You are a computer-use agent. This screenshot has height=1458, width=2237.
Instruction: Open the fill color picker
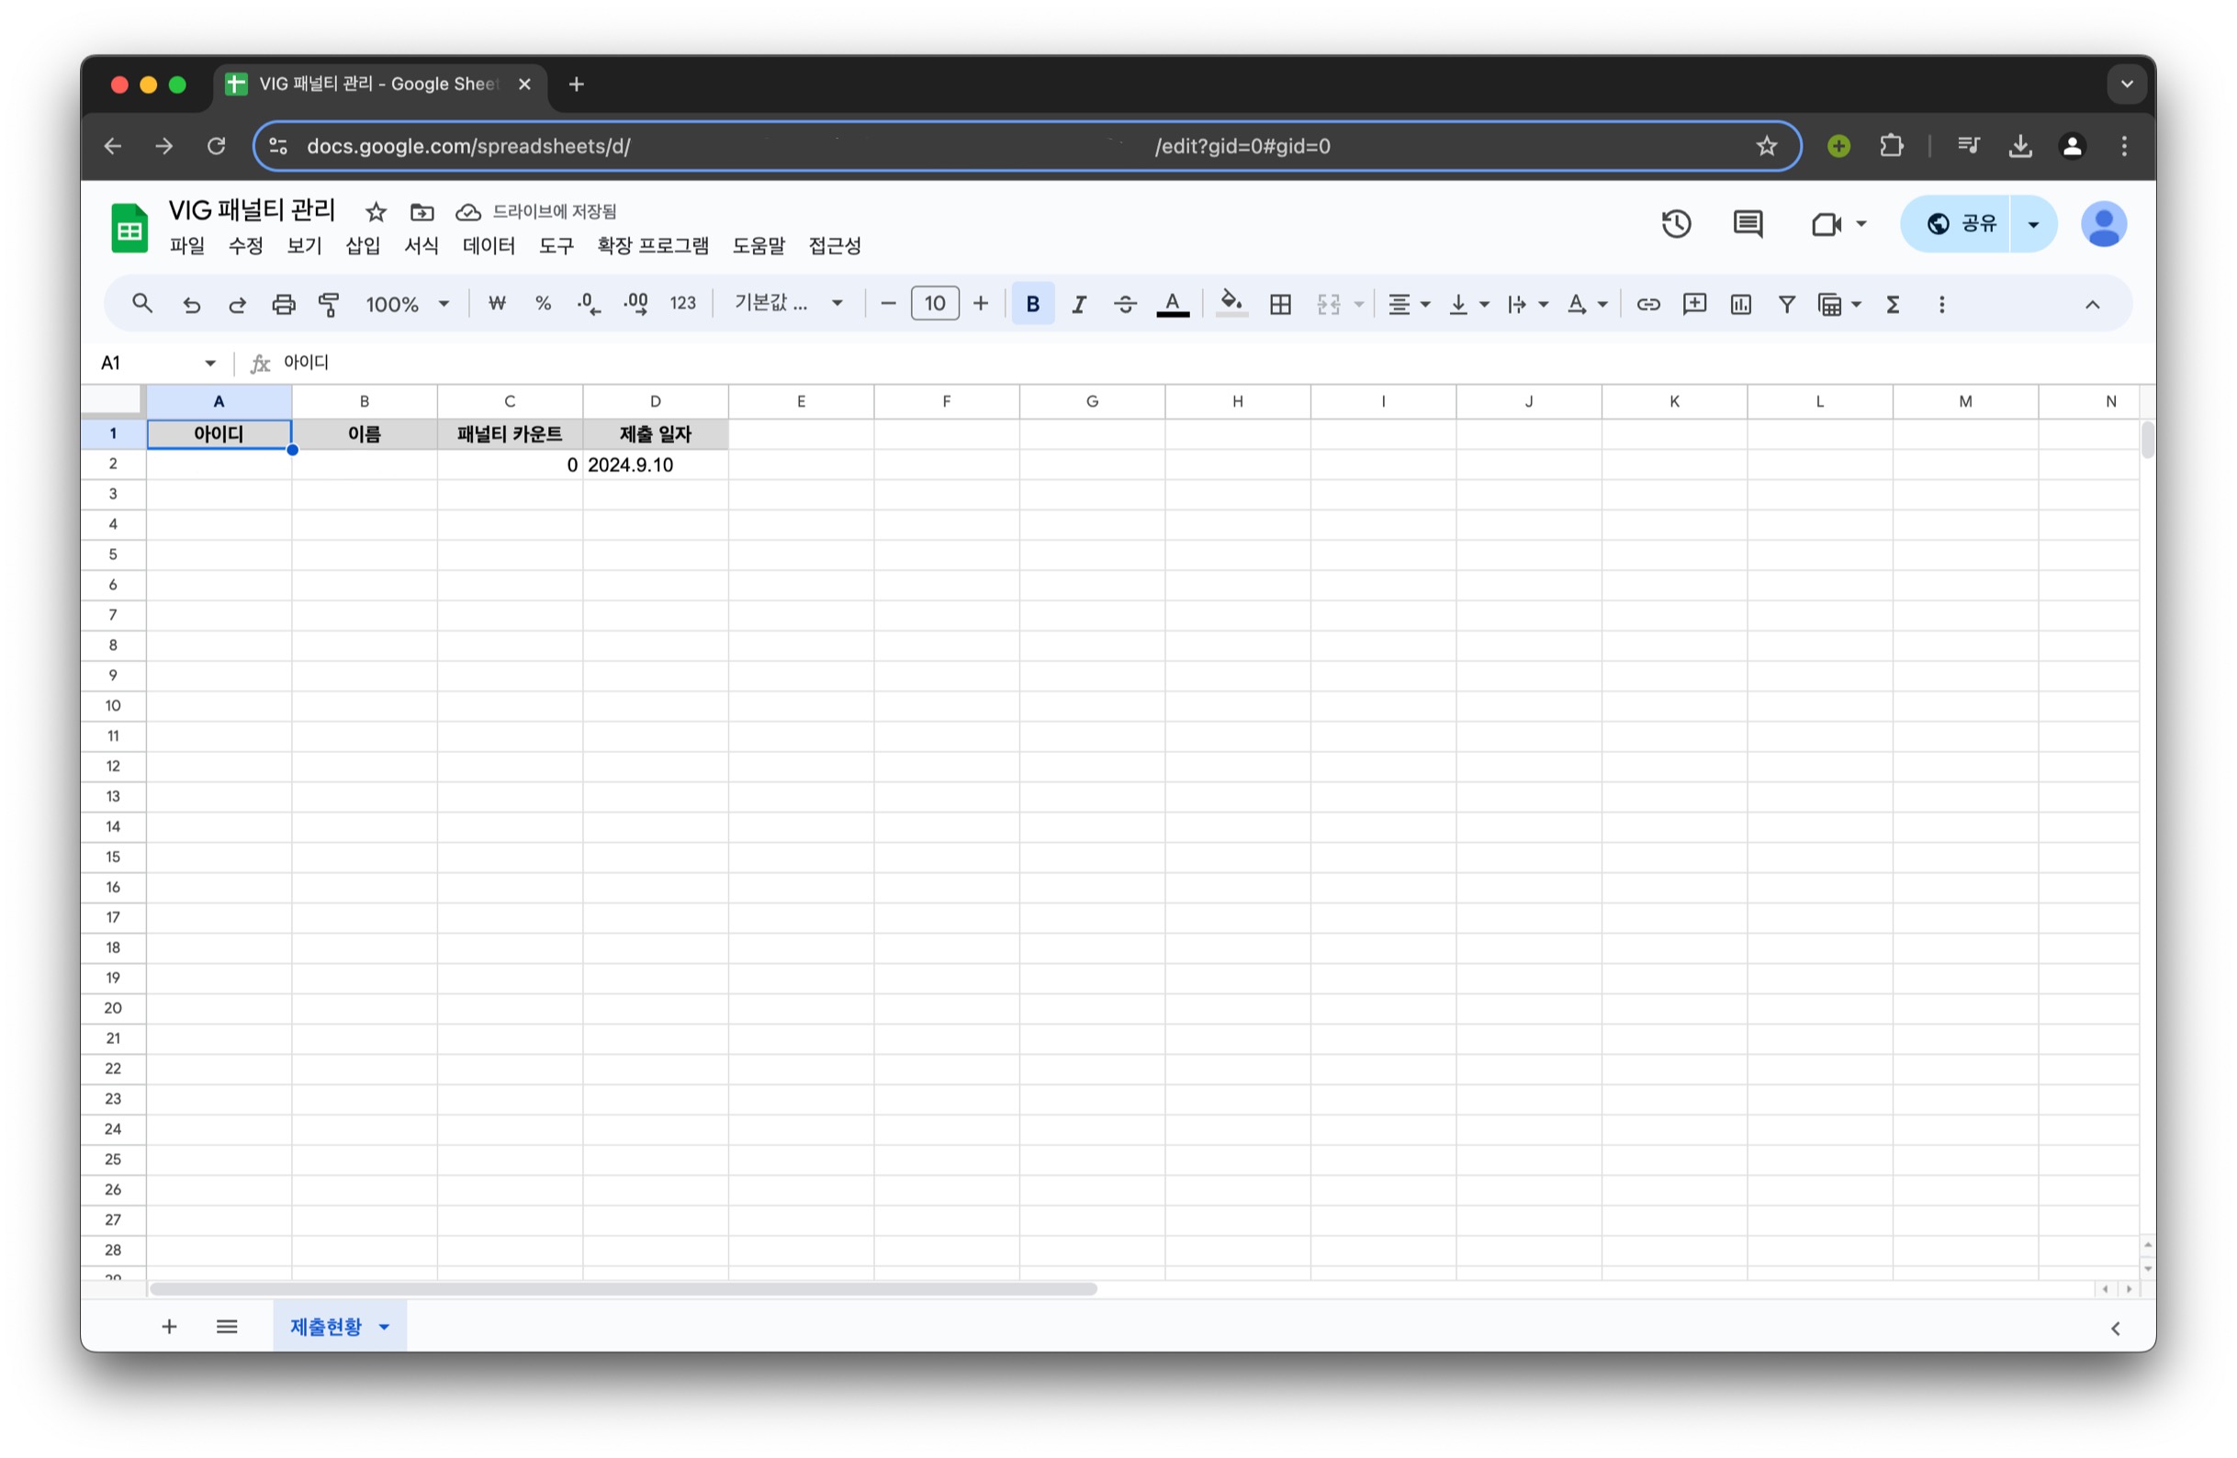click(1231, 305)
